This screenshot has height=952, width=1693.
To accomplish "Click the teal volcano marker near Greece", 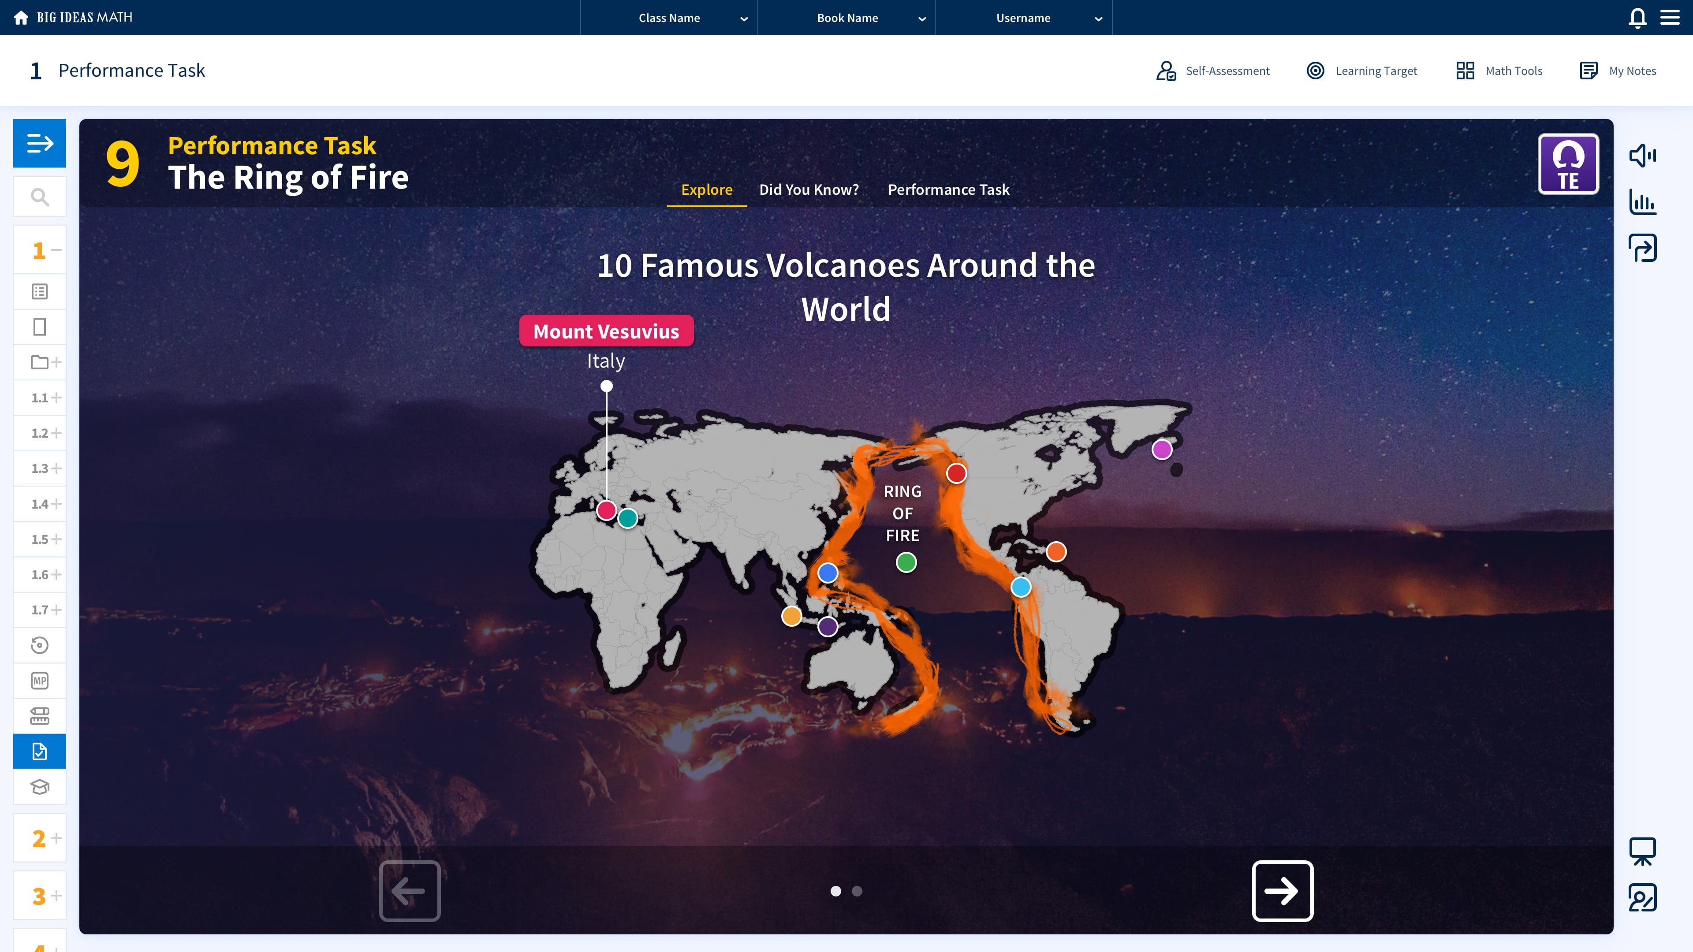I will coord(628,518).
